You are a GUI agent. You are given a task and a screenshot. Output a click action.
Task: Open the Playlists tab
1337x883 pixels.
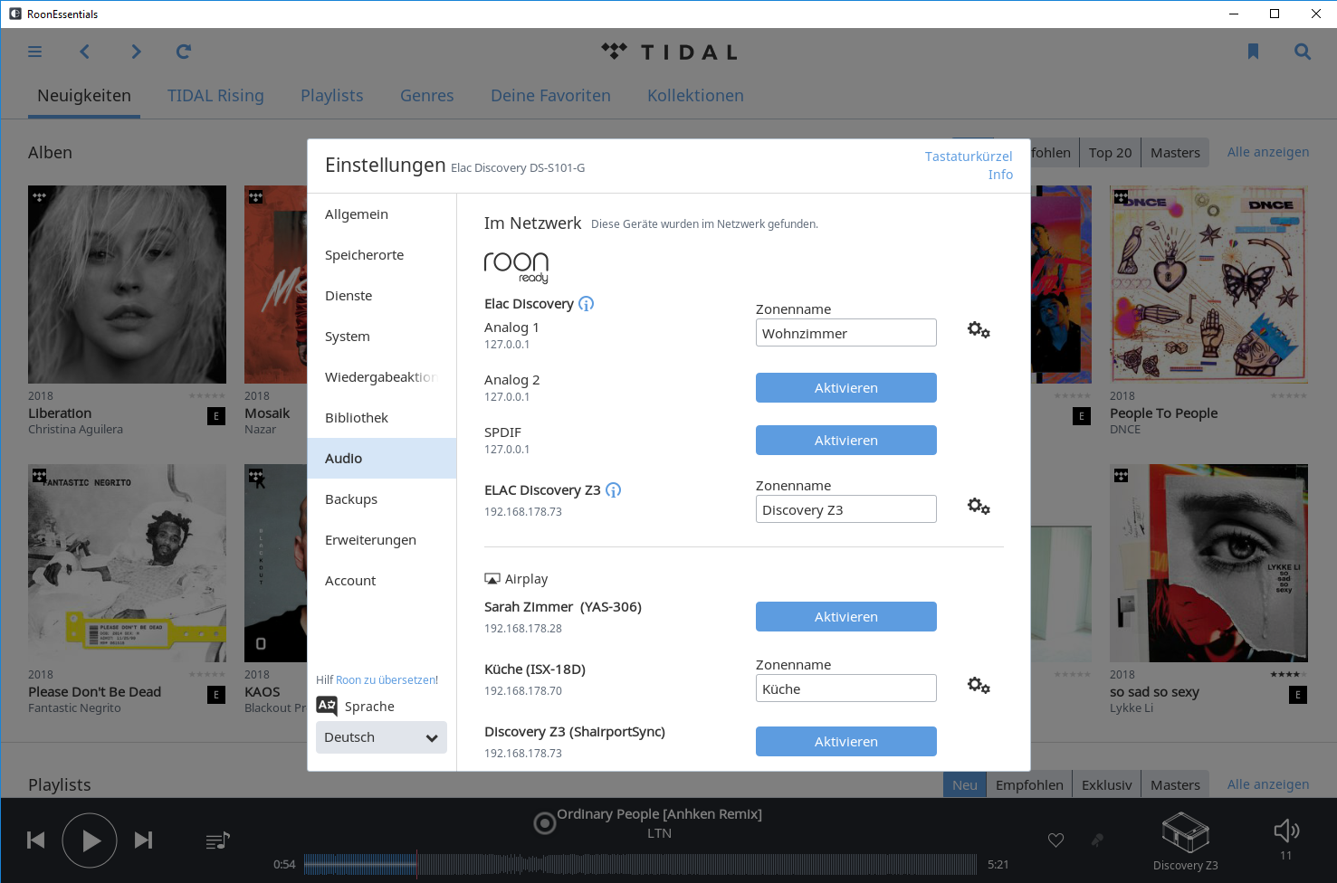click(x=332, y=96)
